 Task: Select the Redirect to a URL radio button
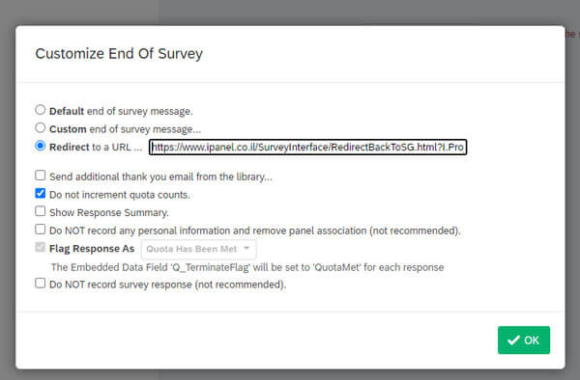pos(40,146)
